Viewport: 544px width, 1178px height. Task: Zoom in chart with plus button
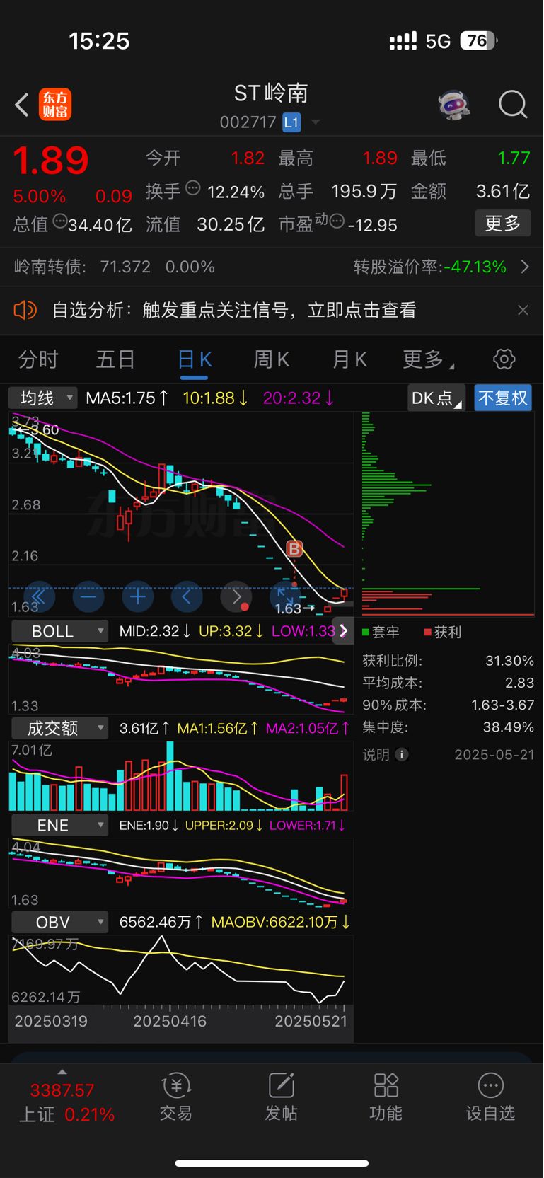(x=138, y=597)
